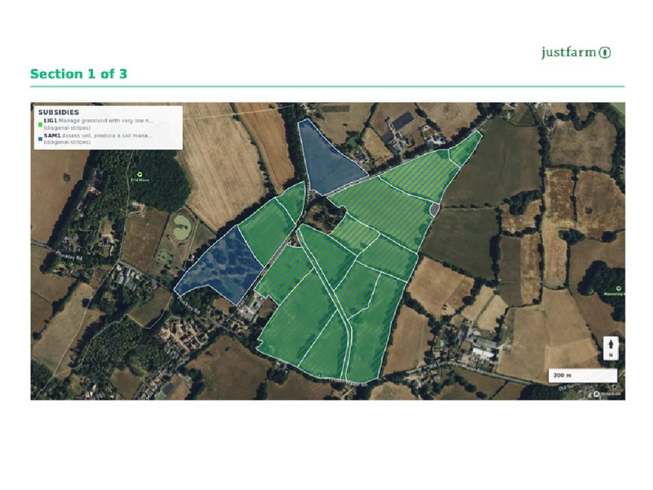Click the Mapbox attribution logo
This screenshot has height=490, width=653.
pyautogui.click(x=607, y=394)
